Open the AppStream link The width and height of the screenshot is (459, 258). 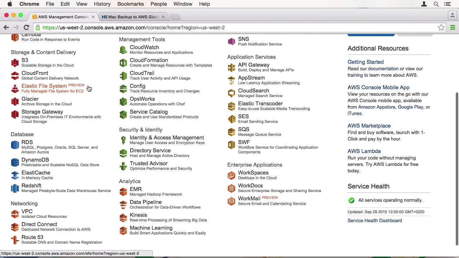click(x=251, y=78)
